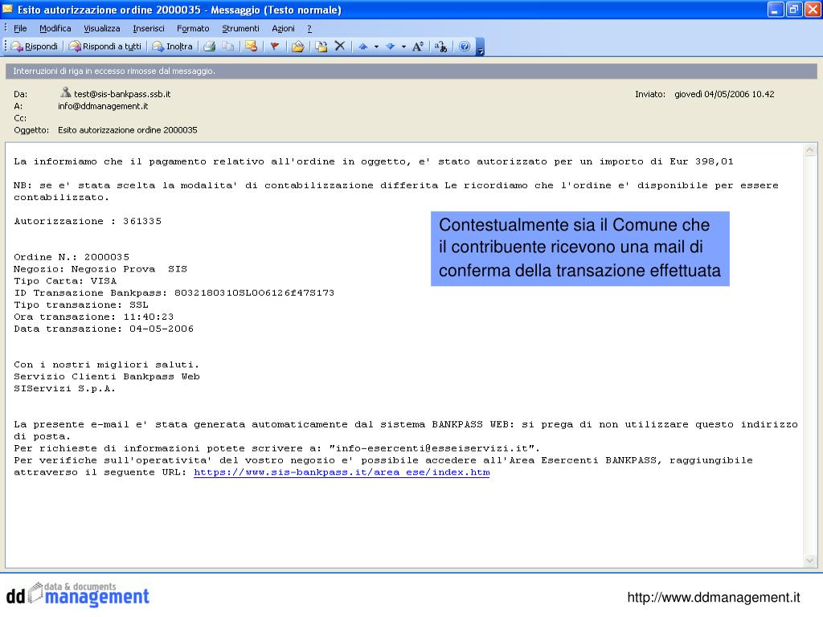Click the junk mail envelope icon
The width and height of the screenshot is (823, 617).
(252, 46)
